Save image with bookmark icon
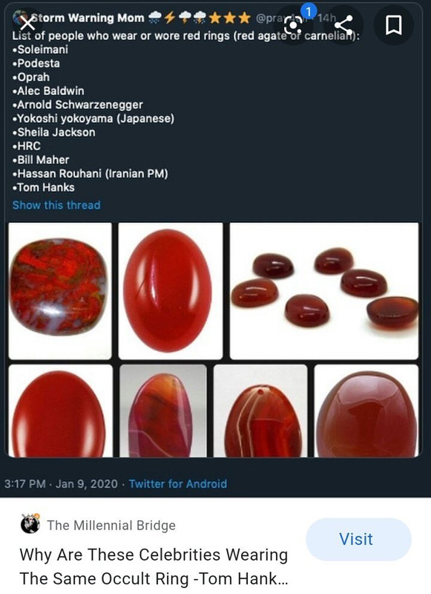 [393, 25]
